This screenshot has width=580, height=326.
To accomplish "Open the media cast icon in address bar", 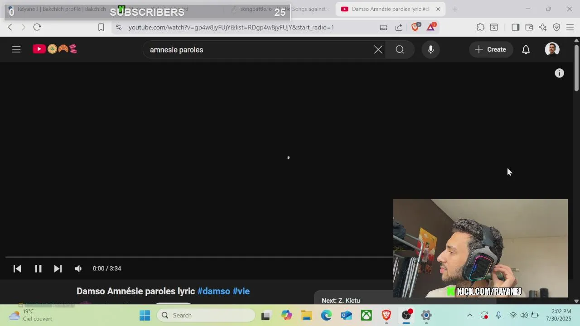I will point(384,27).
